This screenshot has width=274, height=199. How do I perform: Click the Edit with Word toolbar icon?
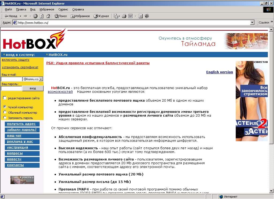point(131,16)
